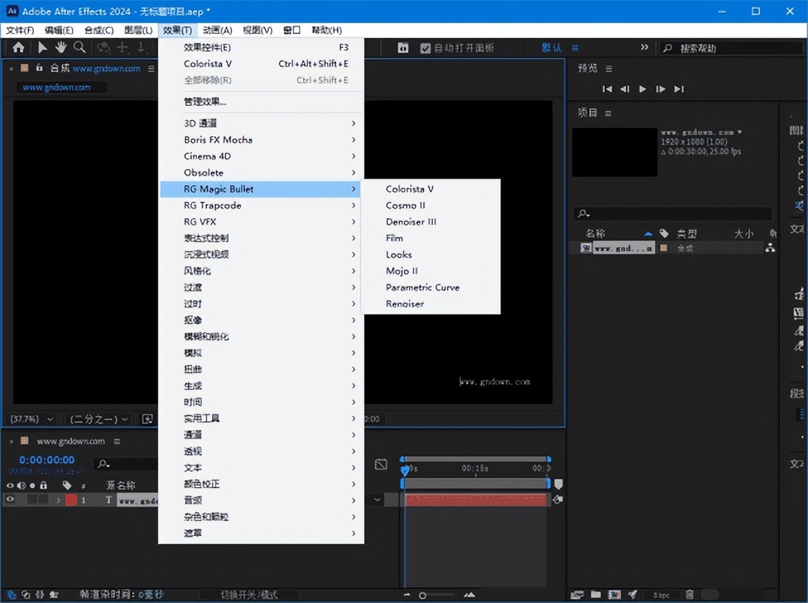Image resolution: width=808 pixels, height=603 pixels.
Task: Toggle the 自动打开面板 checkbox
Action: click(x=425, y=48)
